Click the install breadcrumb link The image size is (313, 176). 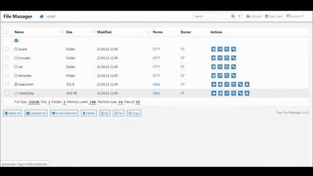(51, 16)
